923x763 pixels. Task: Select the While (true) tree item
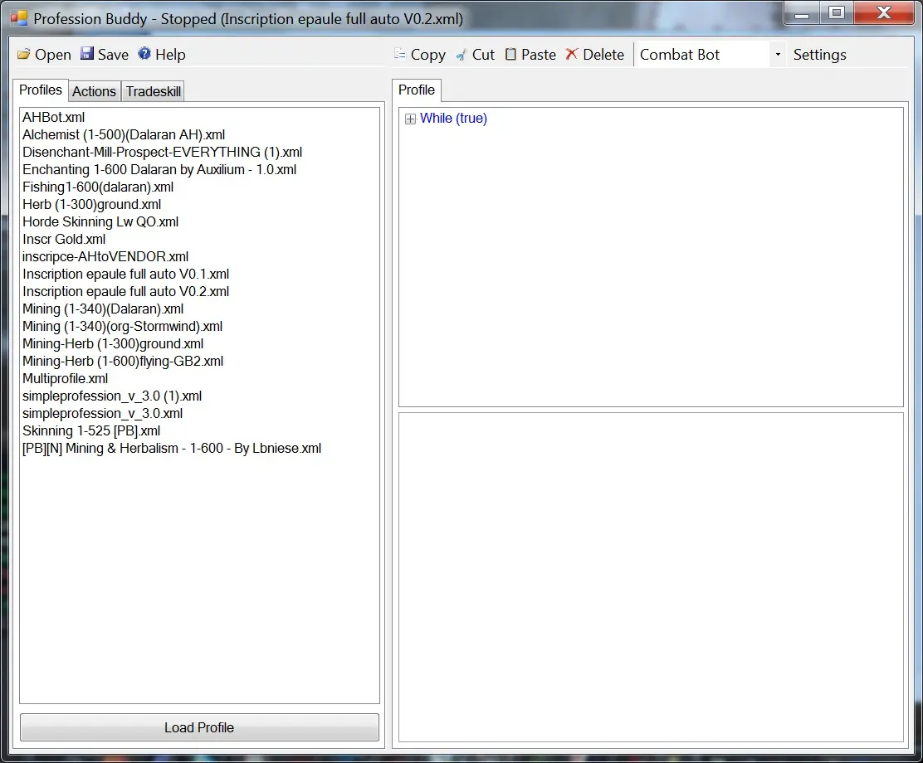coord(453,119)
